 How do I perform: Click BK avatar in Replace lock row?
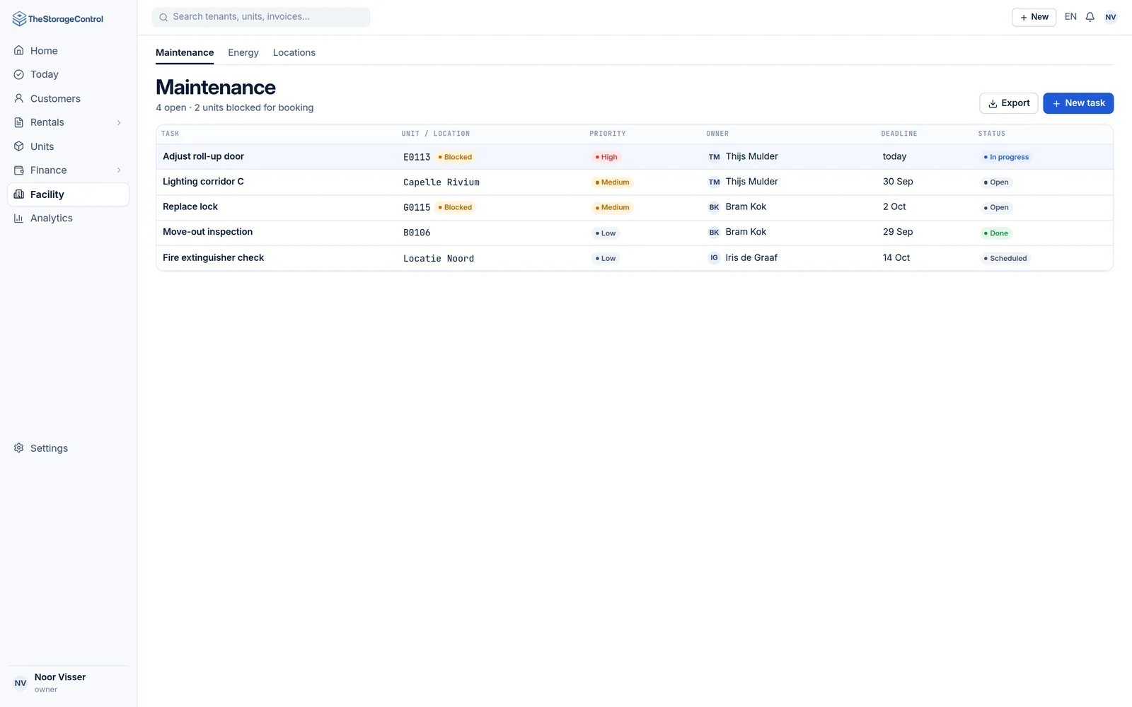pos(714,207)
